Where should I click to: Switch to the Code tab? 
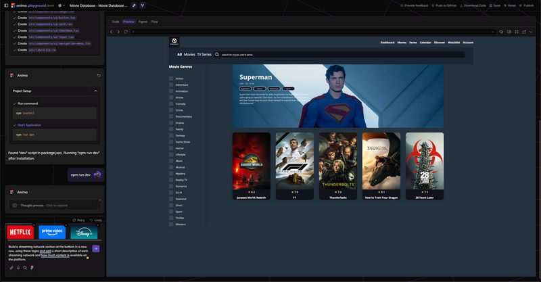click(x=116, y=22)
